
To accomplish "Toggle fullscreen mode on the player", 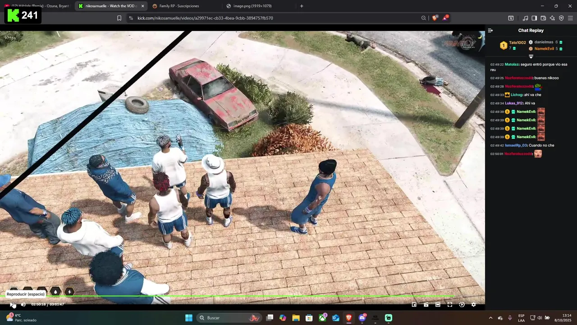I will coord(449,305).
